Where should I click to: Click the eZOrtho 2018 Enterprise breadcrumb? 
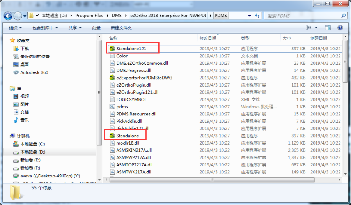(x=168, y=16)
